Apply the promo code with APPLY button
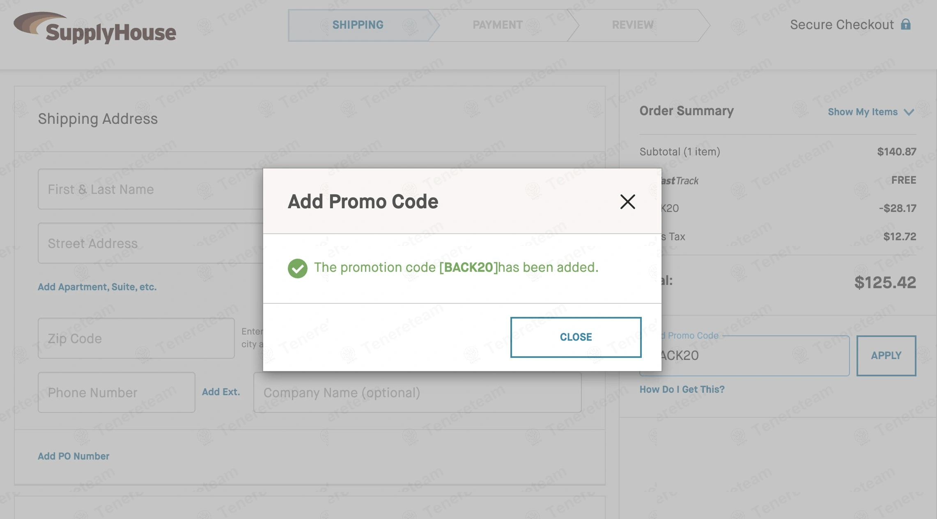Screen dimensions: 937x519 coord(886,355)
